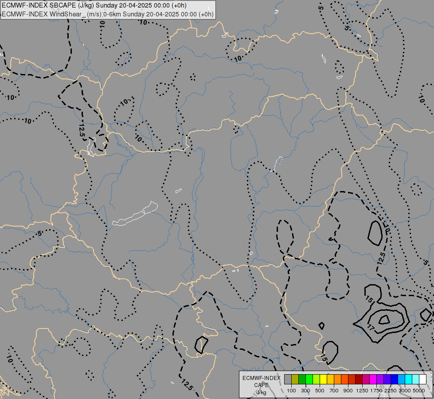This screenshot has width=434, height=399.
Task: Click the sky blue legend swatch
Action: click(x=401, y=379)
